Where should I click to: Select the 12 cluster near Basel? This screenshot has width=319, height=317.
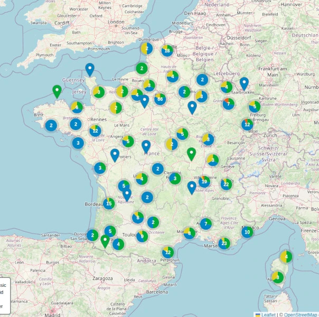pyautogui.click(x=247, y=125)
